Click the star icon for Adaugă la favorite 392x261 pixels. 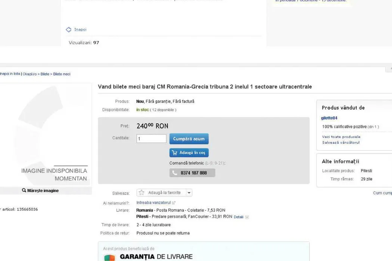pyautogui.click(x=141, y=193)
